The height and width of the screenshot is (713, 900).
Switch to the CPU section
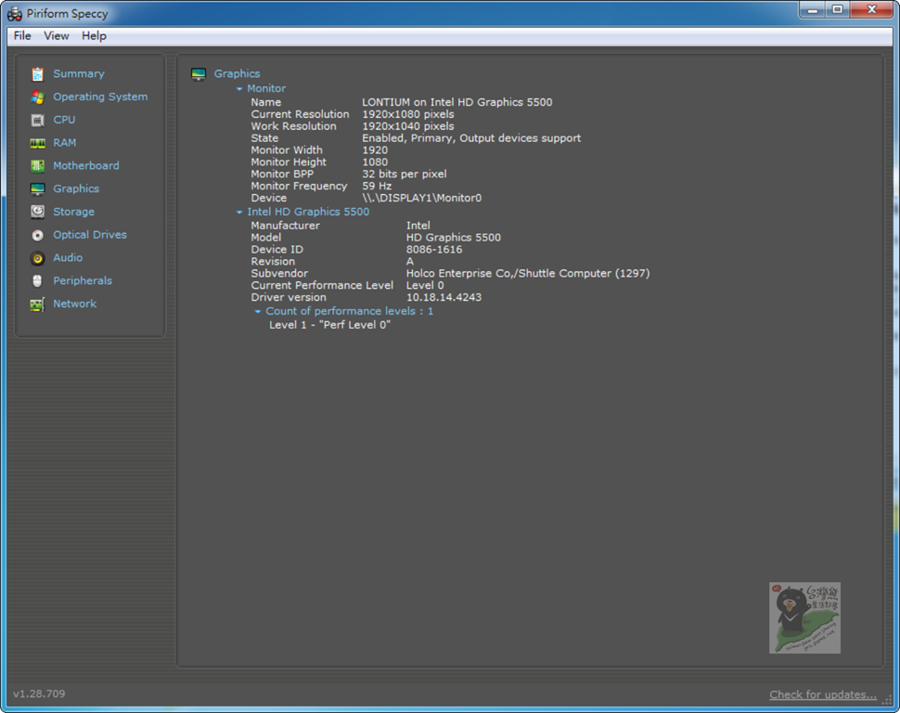64,120
